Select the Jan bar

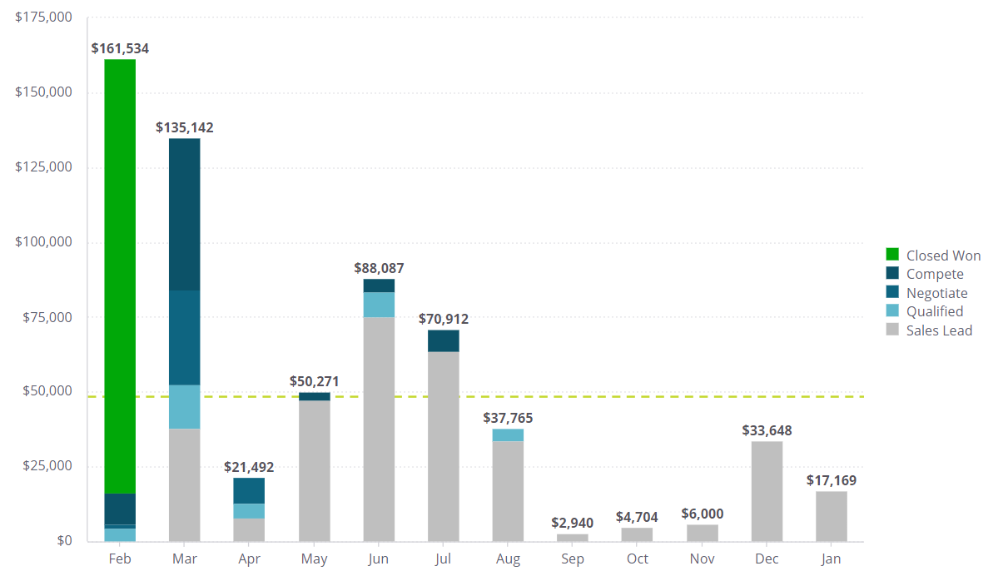[x=831, y=516]
